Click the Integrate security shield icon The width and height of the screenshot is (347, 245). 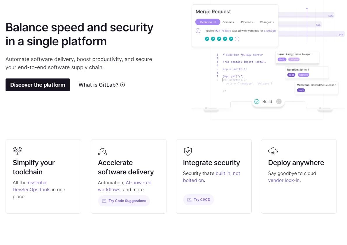tap(188, 151)
